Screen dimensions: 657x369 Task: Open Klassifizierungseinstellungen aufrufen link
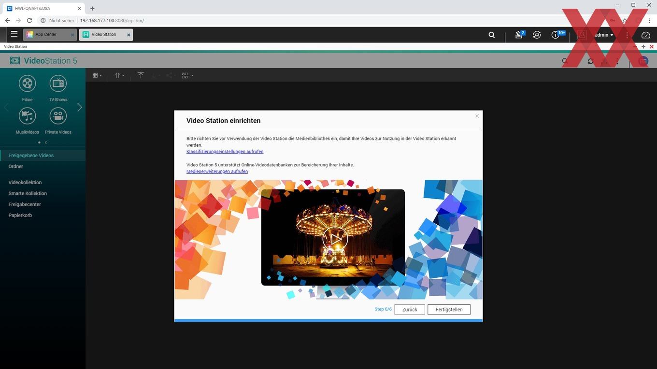(x=225, y=151)
